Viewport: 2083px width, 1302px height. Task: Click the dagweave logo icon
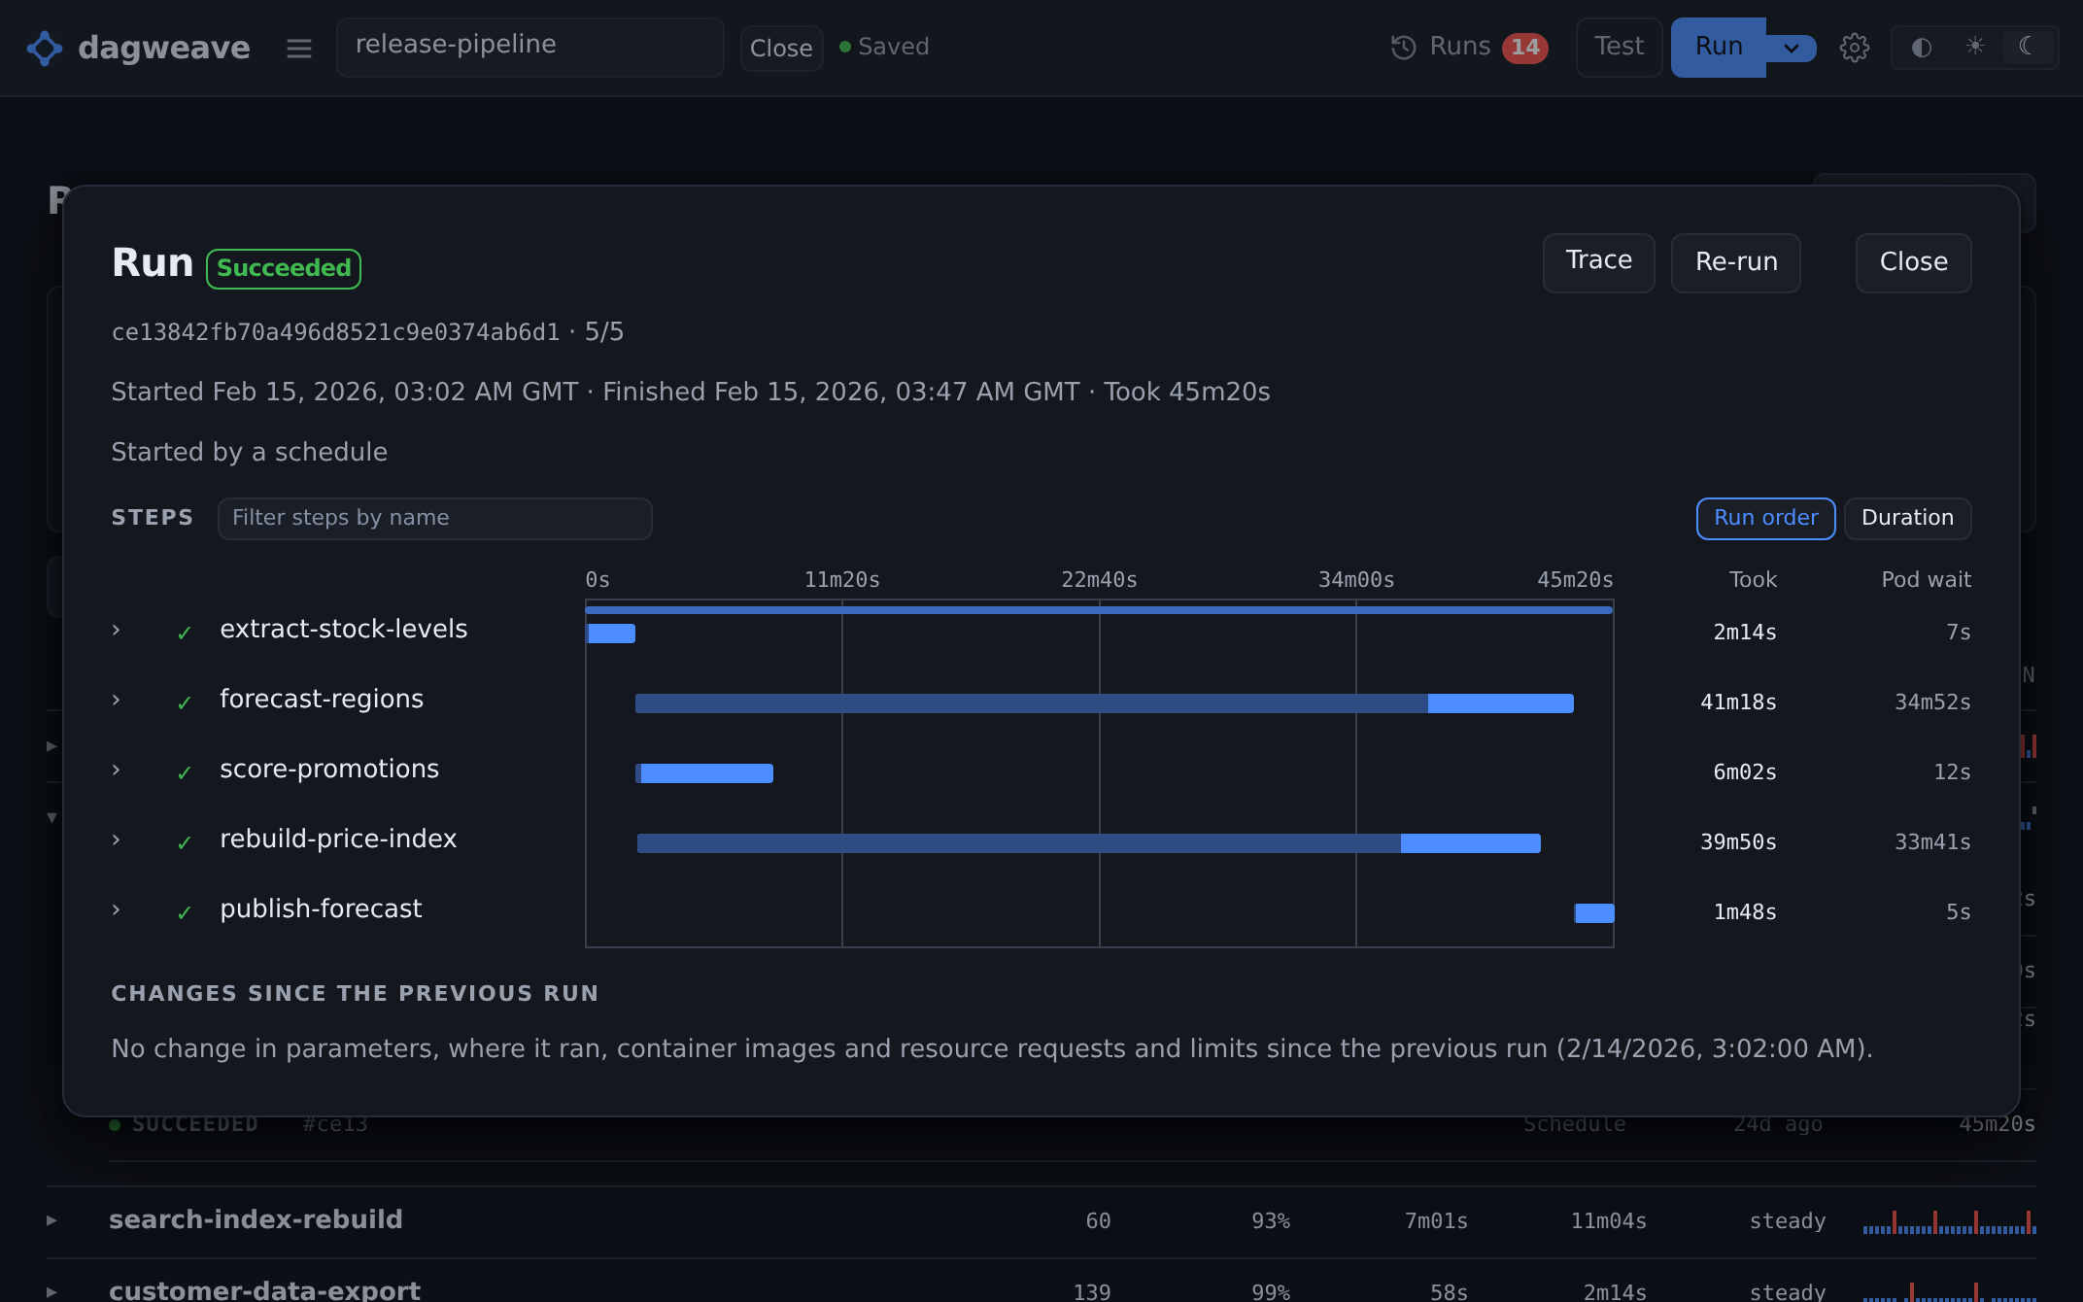(x=45, y=48)
